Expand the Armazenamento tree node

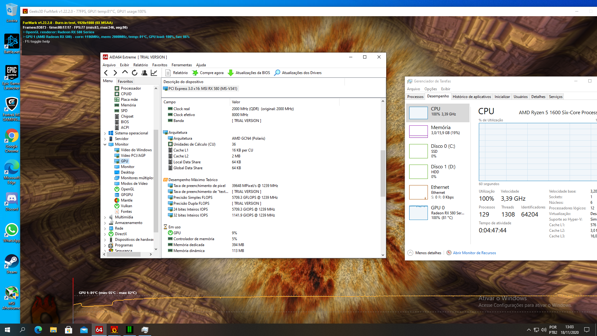[x=105, y=223]
